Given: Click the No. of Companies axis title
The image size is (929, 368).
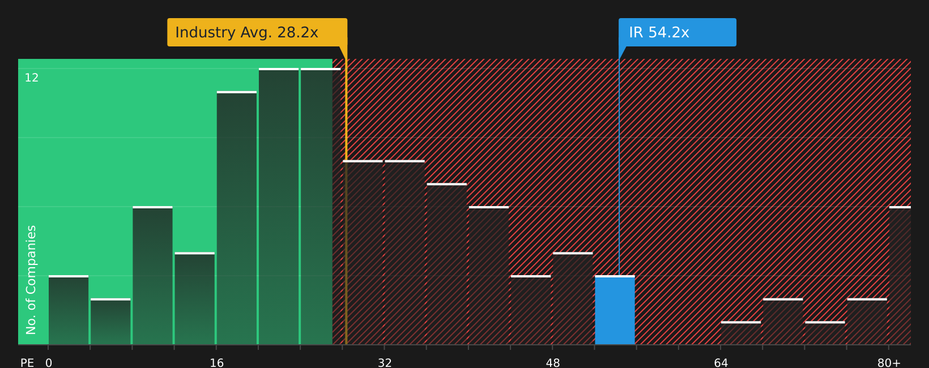Looking at the screenshot, I should pos(31,280).
